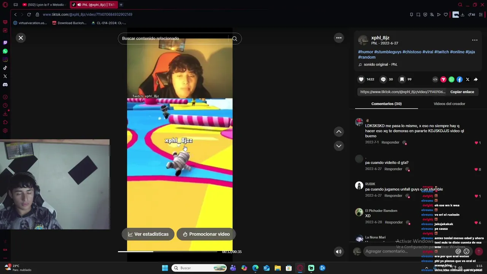
Task: Click the TikTok URL in the address bar
Action: point(88,14)
